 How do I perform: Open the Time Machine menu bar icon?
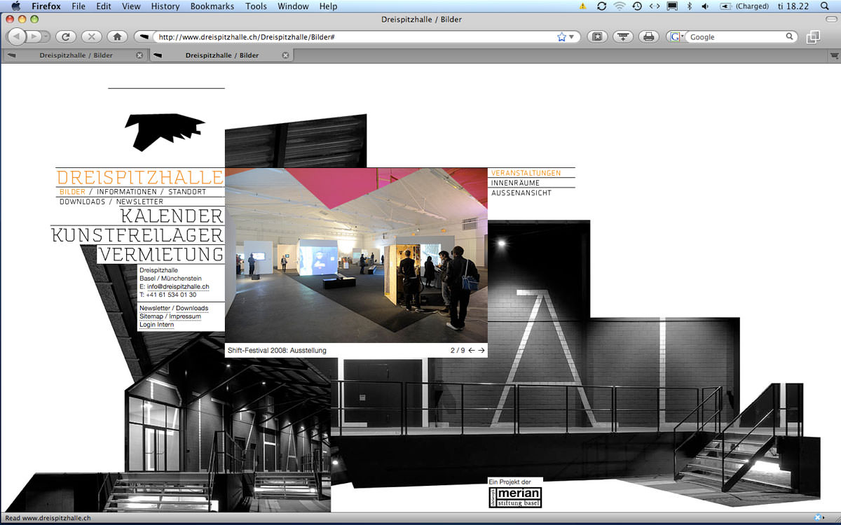(x=636, y=6)
